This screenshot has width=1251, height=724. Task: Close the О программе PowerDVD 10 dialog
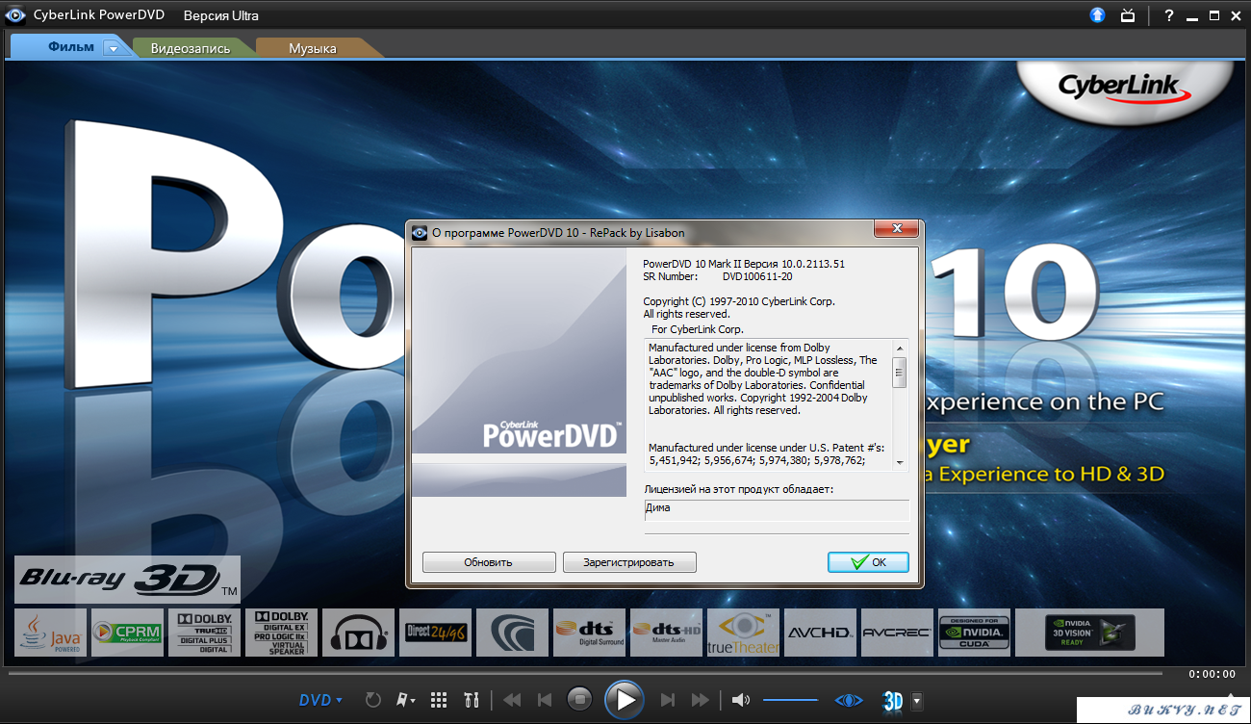tap(895, 229)
